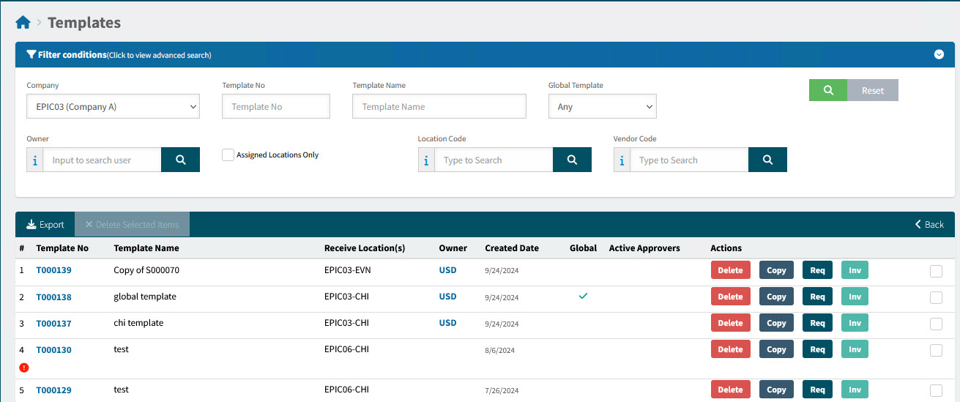960x402 pixels.
Task: Click the red warning icon in row 4
Action: (x=24, y=368)
